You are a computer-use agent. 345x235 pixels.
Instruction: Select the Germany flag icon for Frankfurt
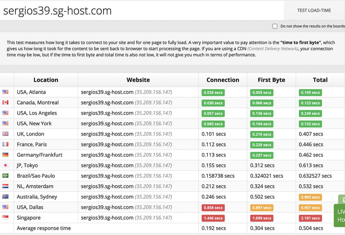[x=5, y=155]
